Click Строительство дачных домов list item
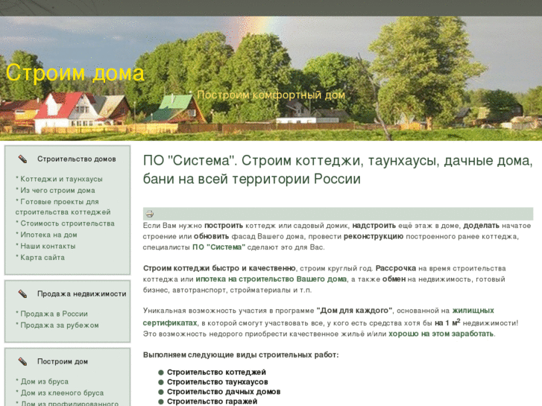 pos(224,392)
